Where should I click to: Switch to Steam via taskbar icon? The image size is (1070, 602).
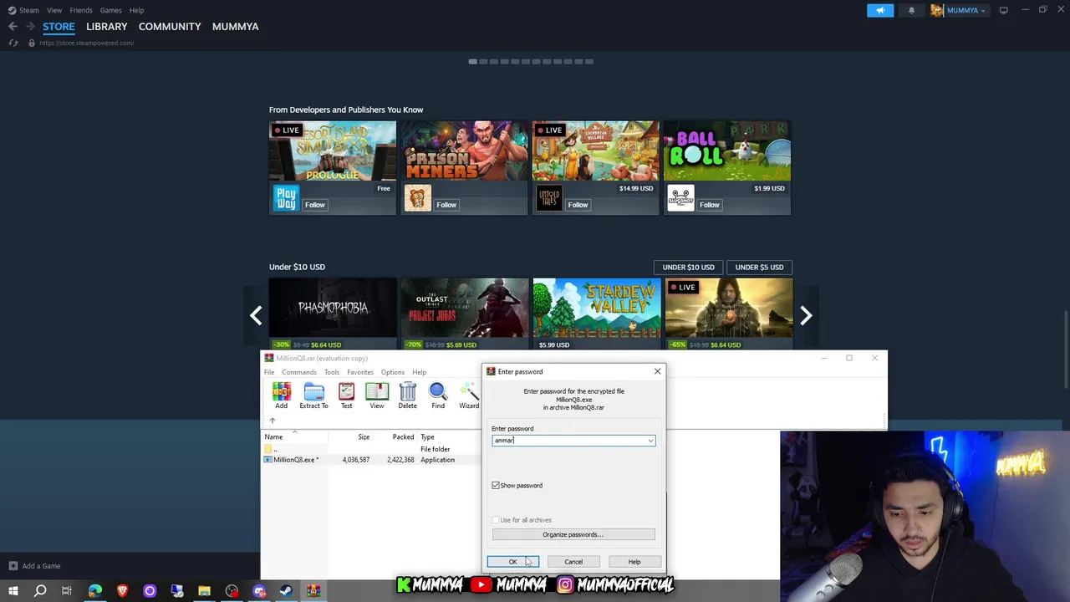click(286, 591)
